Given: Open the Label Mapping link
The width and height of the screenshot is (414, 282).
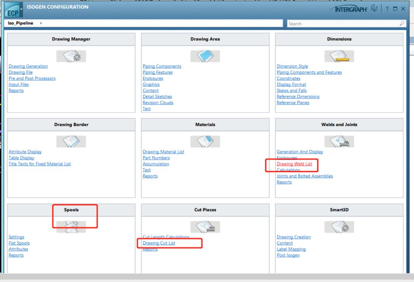Looking at the screenshot, I should click(291, 249).
